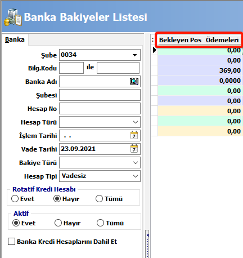
Task: Select Tümü in the Aktif group
Action: point(100,223)
